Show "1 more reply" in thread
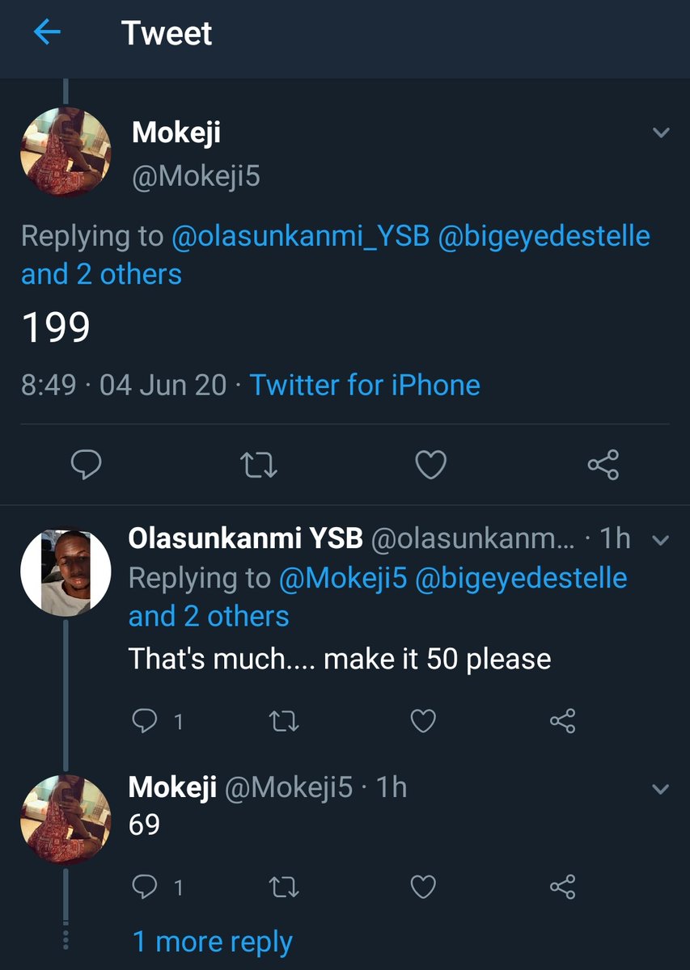This screenshot has width=690, height=970. click(x=212, y=942)
